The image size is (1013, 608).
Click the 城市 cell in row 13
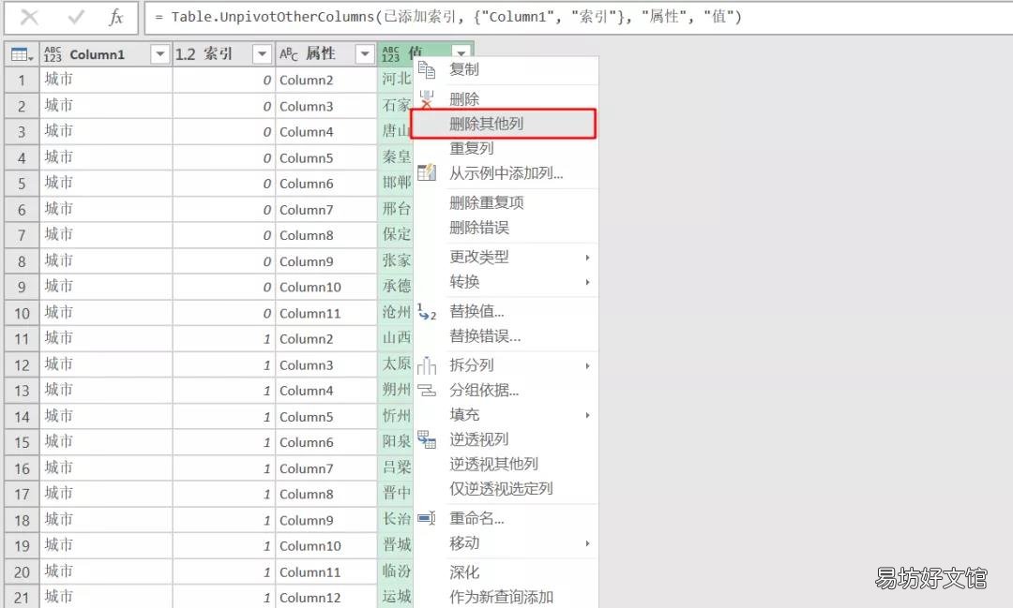[x=106, y=391]
